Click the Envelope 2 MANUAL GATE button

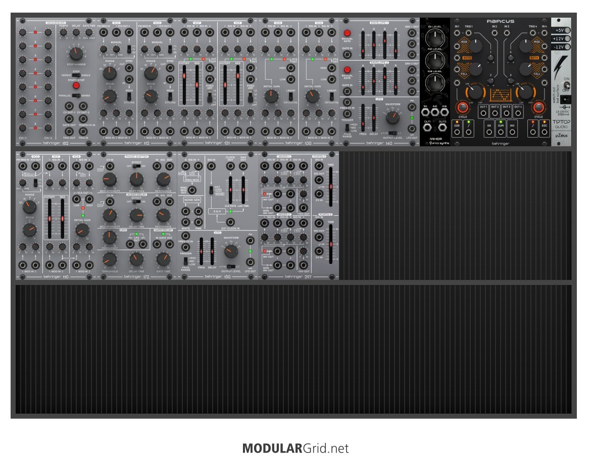click(347, 70)
